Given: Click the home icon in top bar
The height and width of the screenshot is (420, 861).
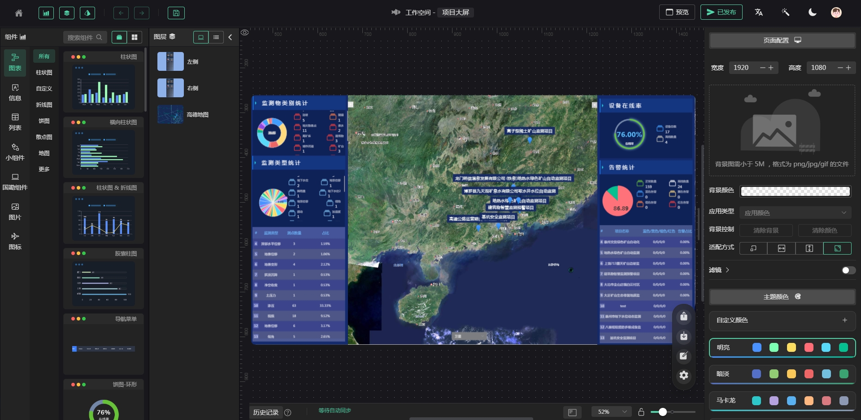Looking at the screenshot, I should click(19, 13).
